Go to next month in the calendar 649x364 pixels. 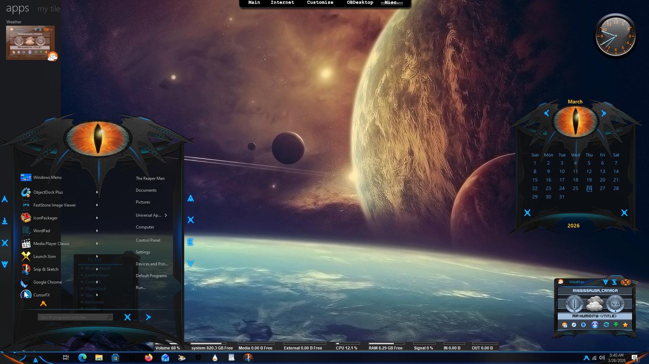(x=603, y=114)
